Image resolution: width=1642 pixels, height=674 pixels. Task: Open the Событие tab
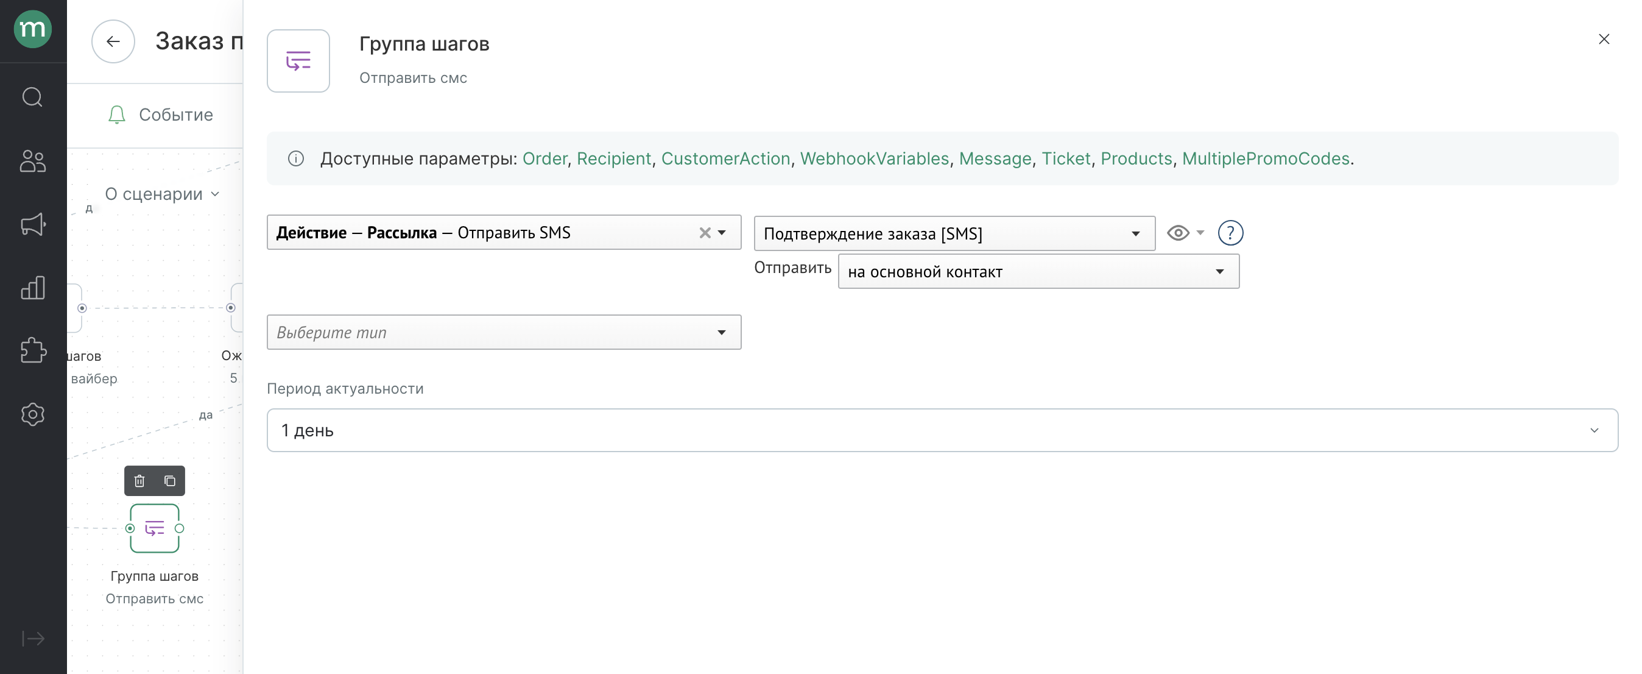pyautogui.click(x=176, y=115)
